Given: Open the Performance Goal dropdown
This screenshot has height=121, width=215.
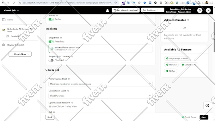Looking at the screenshot, I should pyautogui.click(x=100, y=84).
